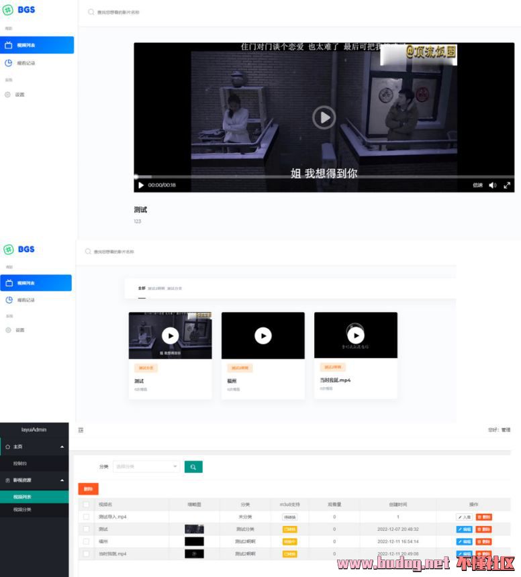Click the yellow m3u8 status badge in the 测试 row
521x577 pixels.
[x=290, y=529]
